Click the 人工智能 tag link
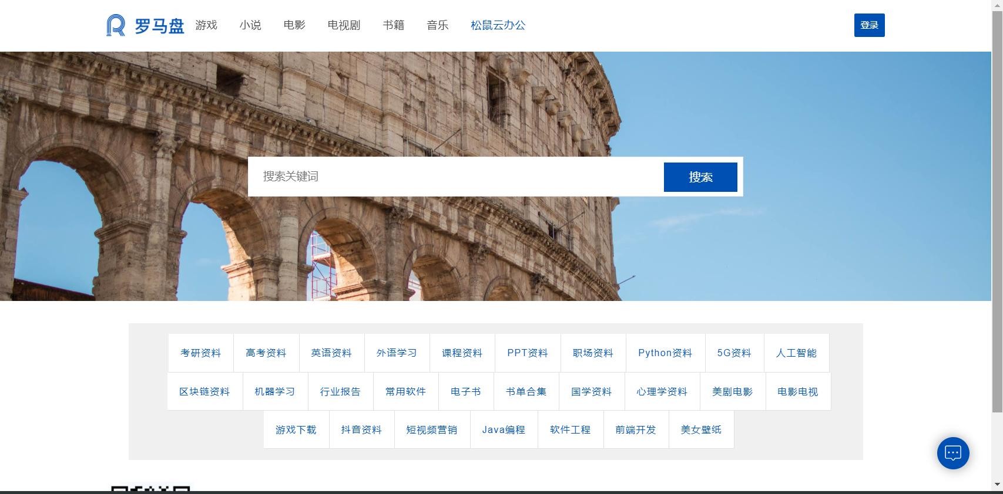This screenshot has height=494, width=1003. (796, 353)
